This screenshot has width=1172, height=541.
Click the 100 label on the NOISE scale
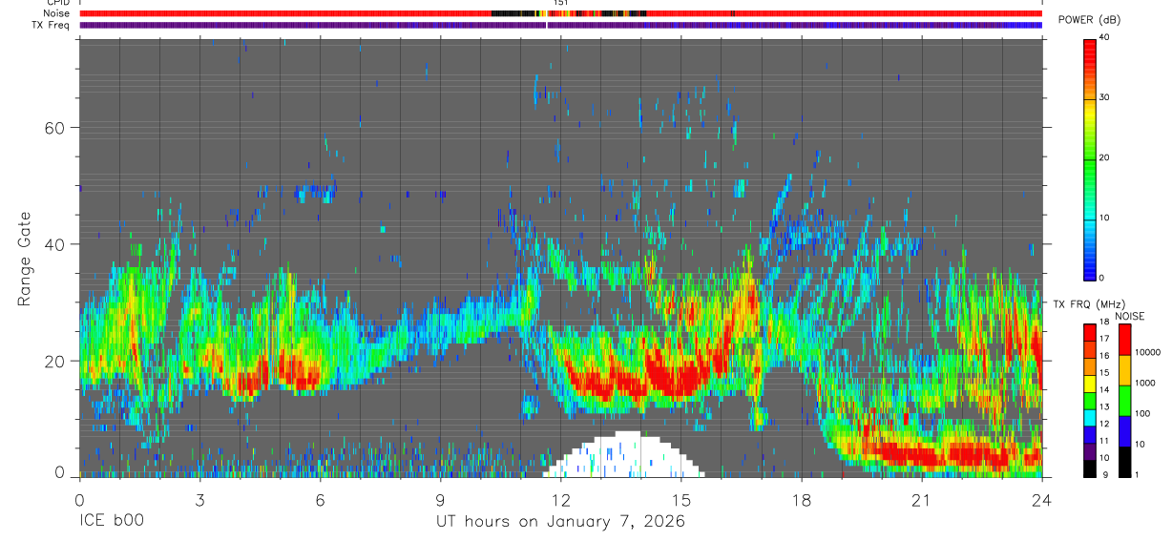tap(1141, 413)
